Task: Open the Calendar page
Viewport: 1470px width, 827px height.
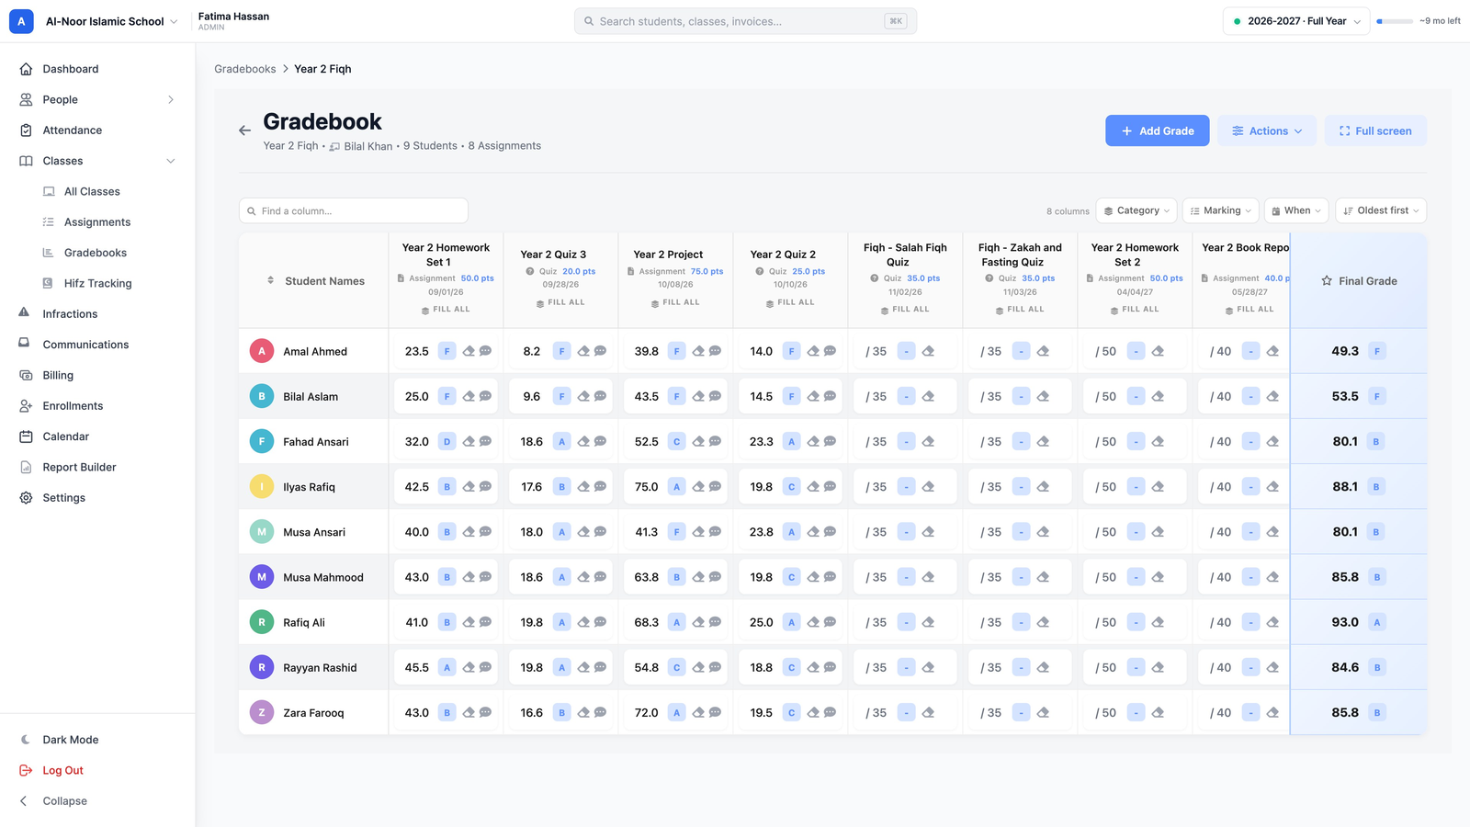Action: [x=65, y=436]
